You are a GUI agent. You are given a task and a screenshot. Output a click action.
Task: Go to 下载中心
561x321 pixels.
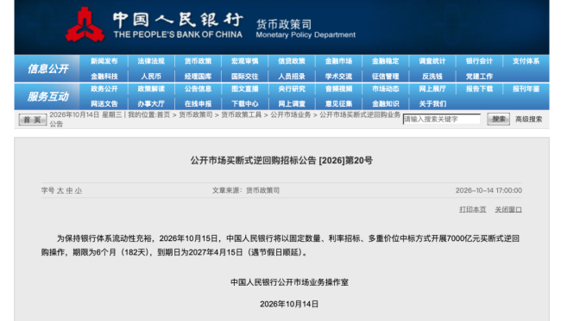coord(245,104)
